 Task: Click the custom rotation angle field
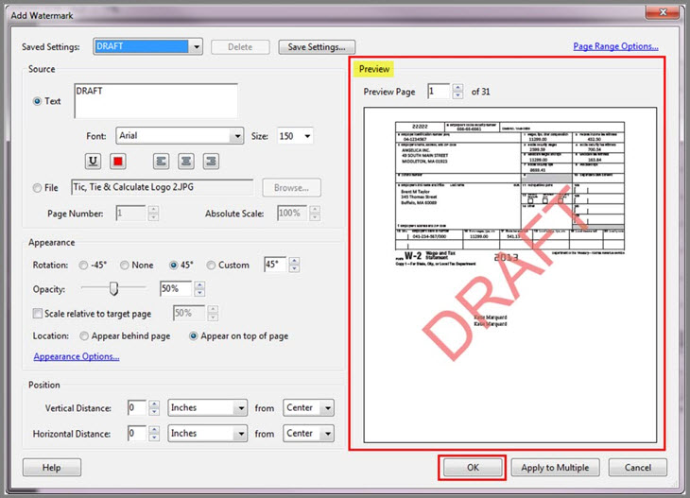coord(275,265)
